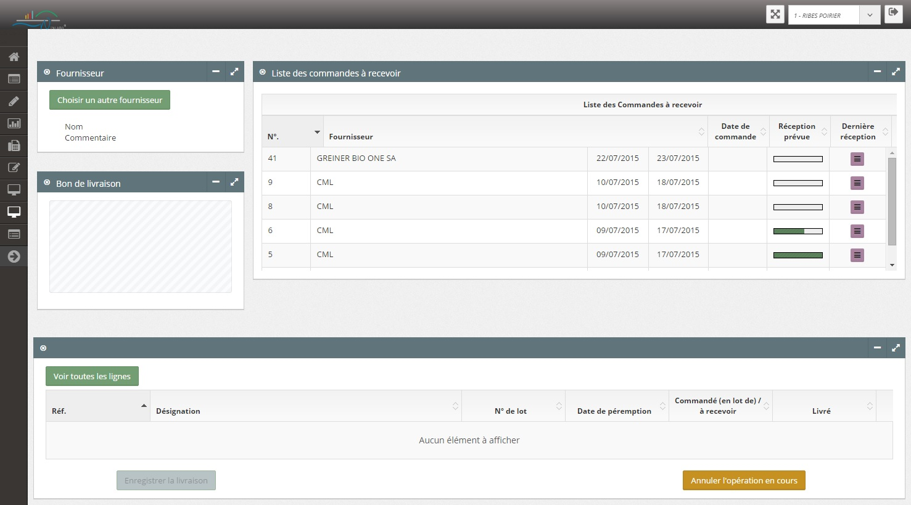Collapse the Fournisseur panel
The image size is (911, 505).
click(216, 72)
